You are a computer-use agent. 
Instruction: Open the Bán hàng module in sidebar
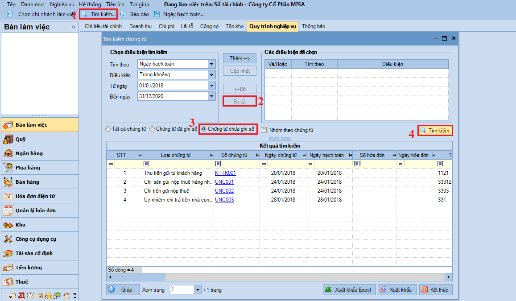tap(40, 182)
